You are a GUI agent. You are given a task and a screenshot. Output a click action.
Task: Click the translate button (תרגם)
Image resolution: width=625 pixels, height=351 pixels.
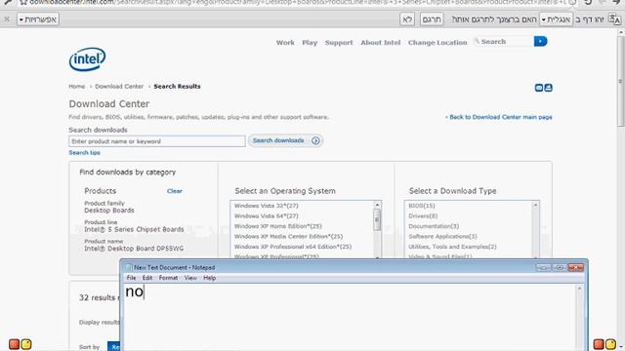point(432,19)
